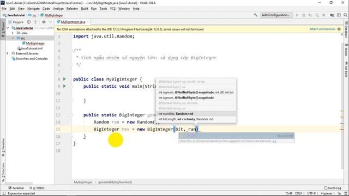Open the File menu
This screenshot has width=349, height=196.
click(4, 9)
